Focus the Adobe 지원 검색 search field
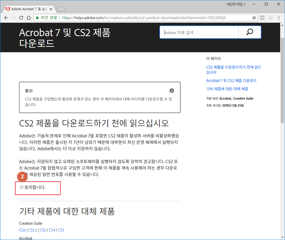The width and height of the screenshot is (285, 240). [199, 32]
